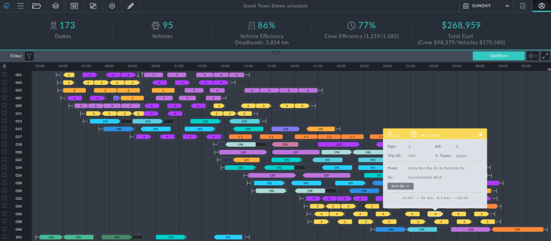This screenshot has width=551, height=241.
Task: Click the Optibize button
Action: 499,56
